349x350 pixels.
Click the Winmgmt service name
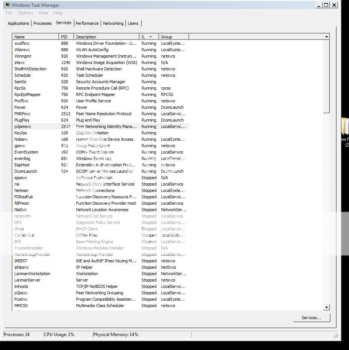[x=23, y=56]
